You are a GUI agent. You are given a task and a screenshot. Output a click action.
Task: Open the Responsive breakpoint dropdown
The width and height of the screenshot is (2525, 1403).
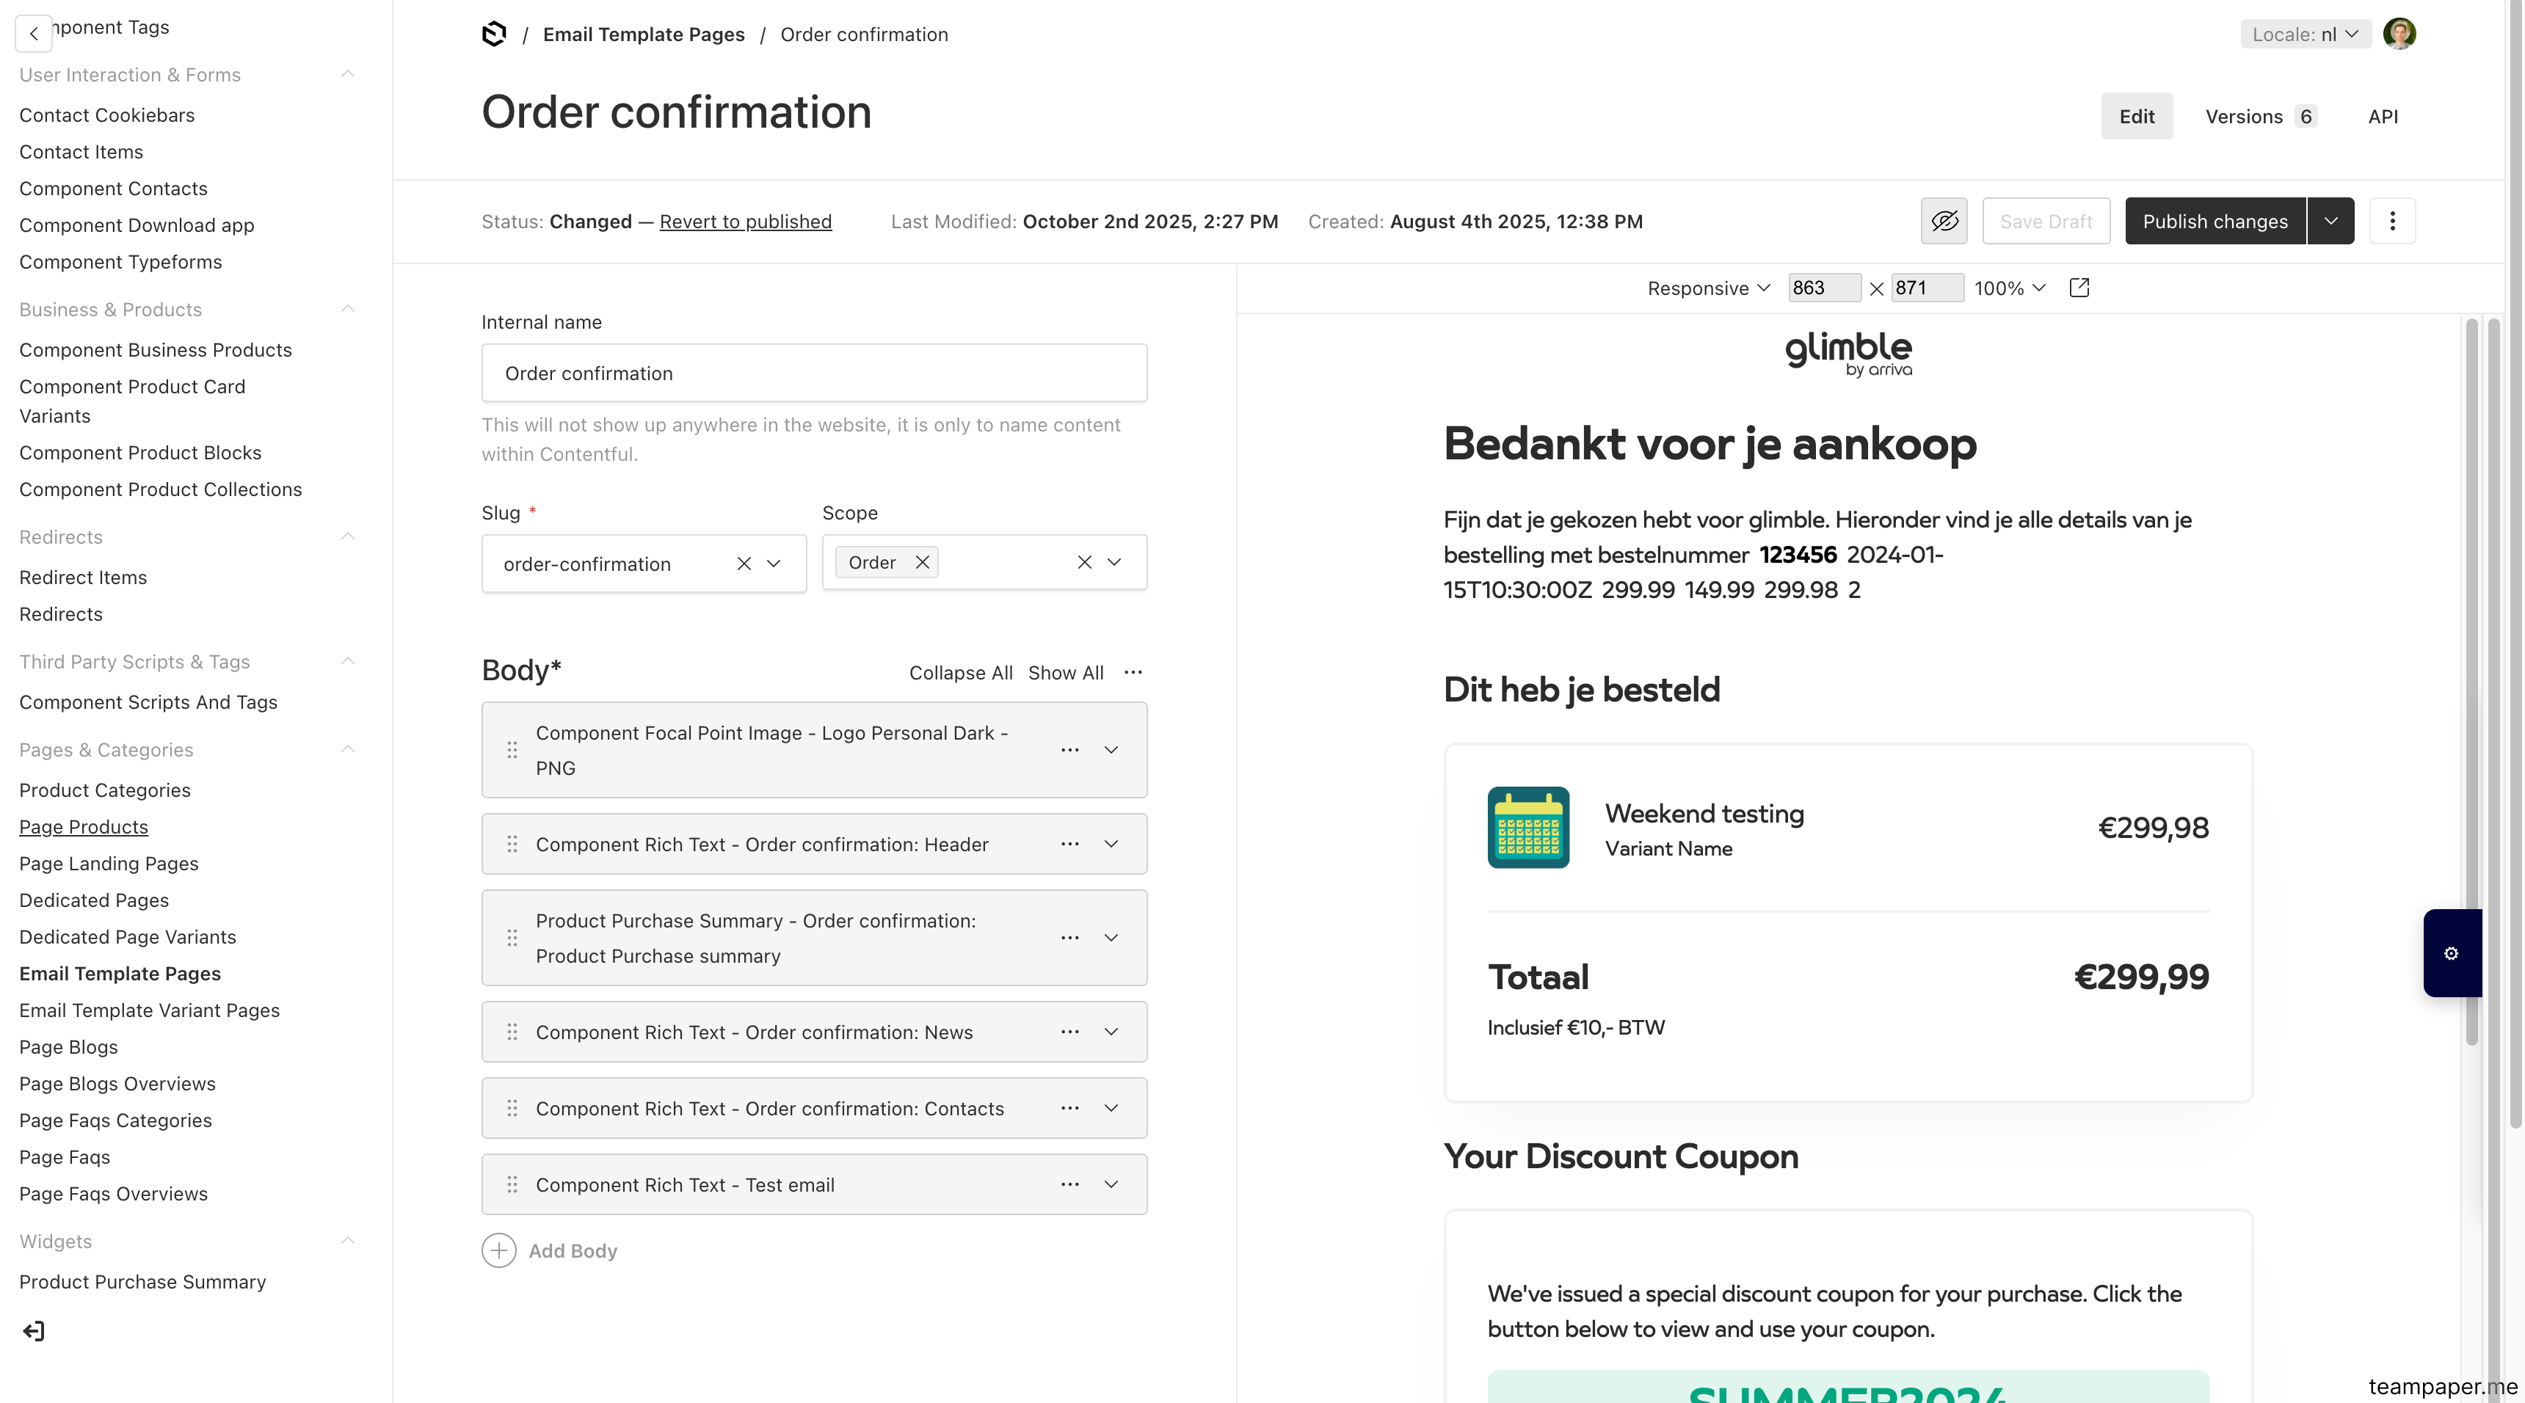coord(1709,288)
